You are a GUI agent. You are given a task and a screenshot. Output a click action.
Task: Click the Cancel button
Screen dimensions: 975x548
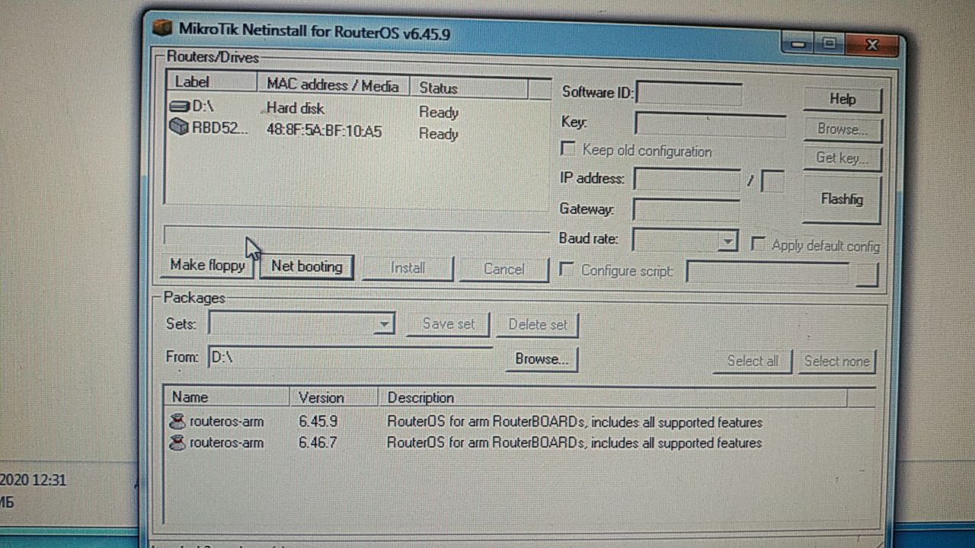pyautogui.click(x=503, y=269)
